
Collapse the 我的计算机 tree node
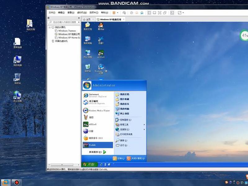[50, 27]
